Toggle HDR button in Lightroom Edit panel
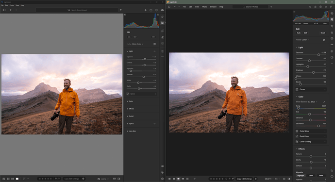 pyautogui.click(x=153, y=37)
